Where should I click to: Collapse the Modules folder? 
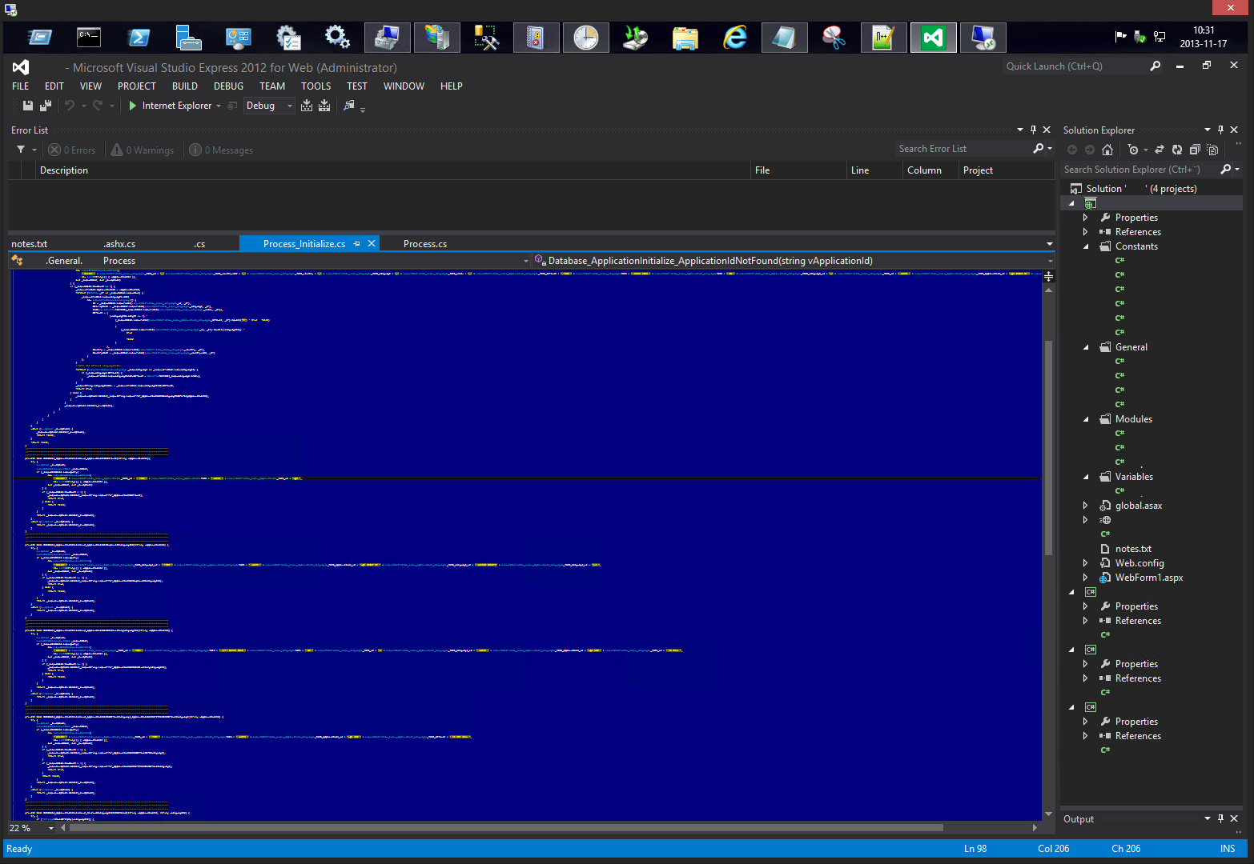pos(1086,419)
